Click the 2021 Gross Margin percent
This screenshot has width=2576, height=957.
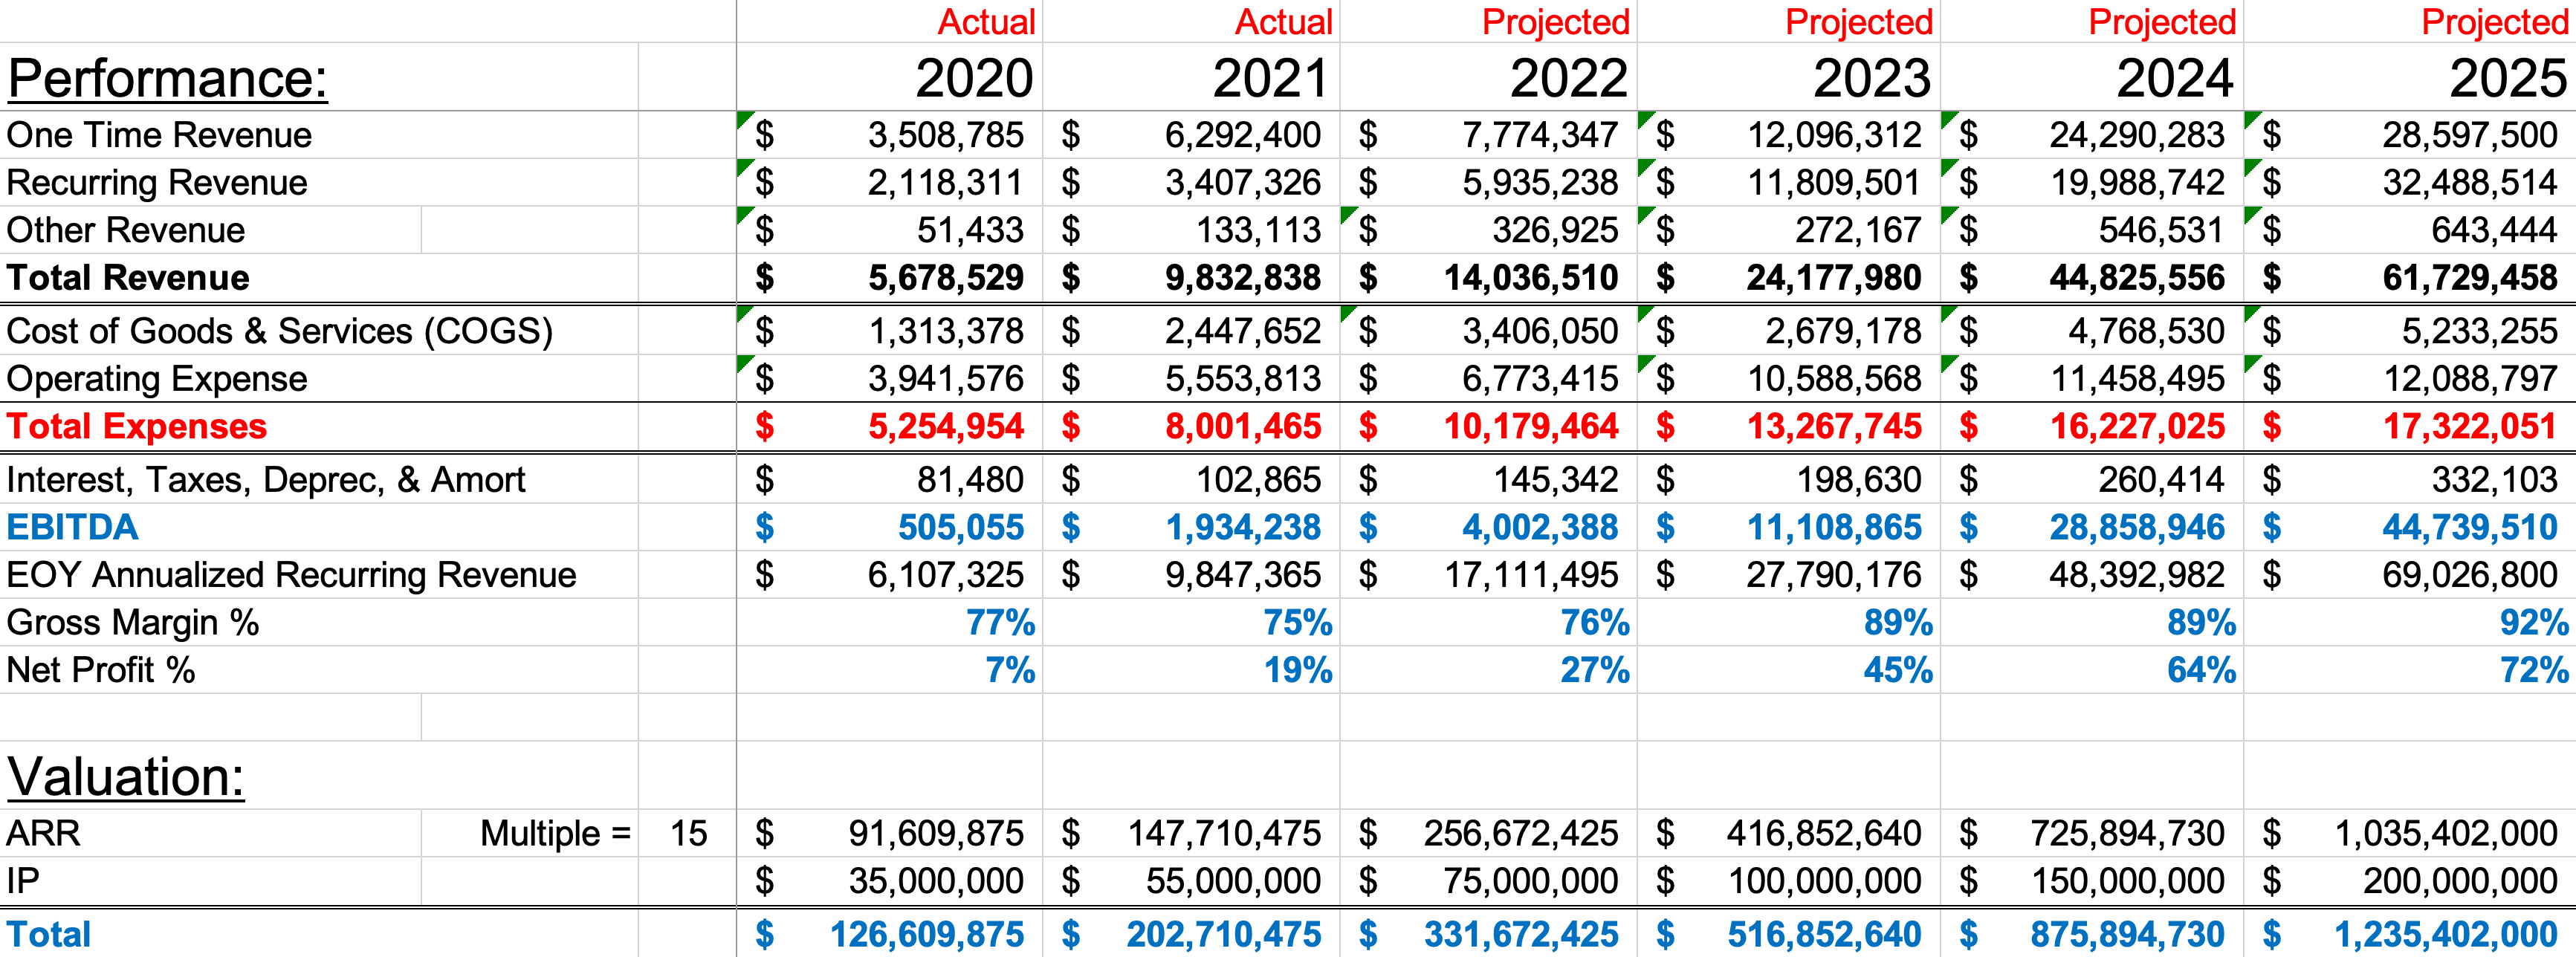tap(1296, 623)
